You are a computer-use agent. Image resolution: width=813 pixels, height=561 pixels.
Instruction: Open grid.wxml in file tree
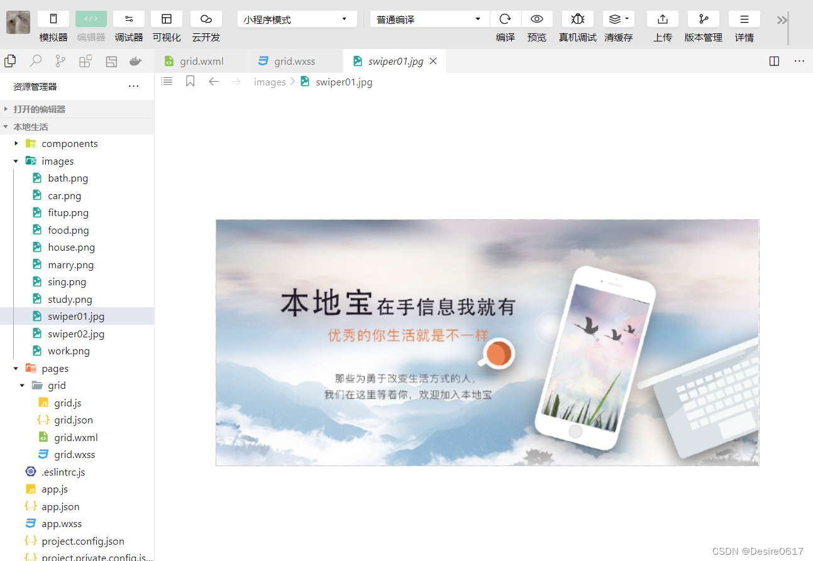(77, 437)
